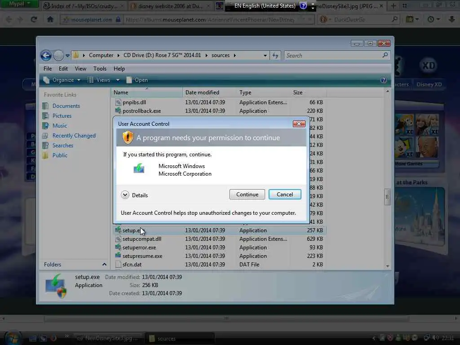460x345 pixels.
Task: Click the Explorer back navigation arrow
Action: [46, 55]
